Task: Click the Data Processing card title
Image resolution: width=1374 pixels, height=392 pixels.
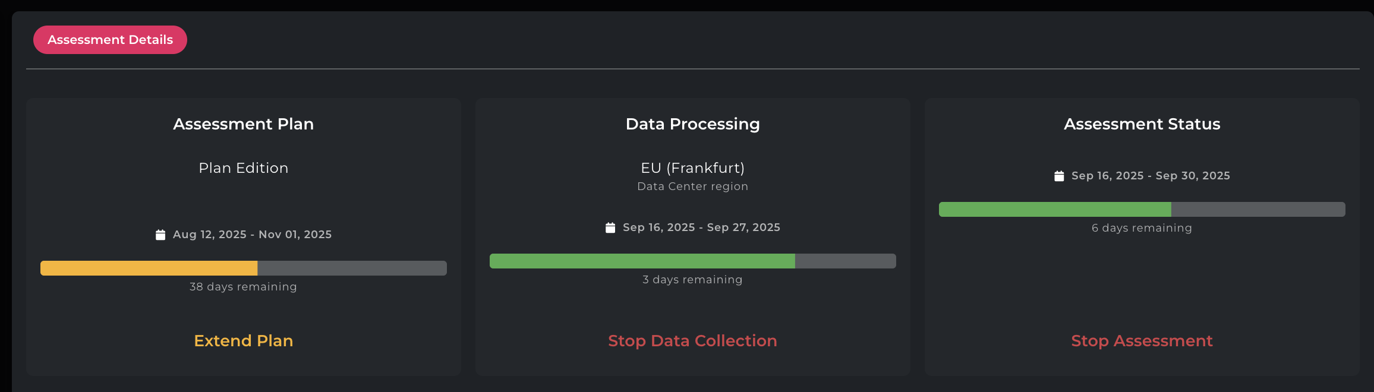Action: [x=692, y=124]
